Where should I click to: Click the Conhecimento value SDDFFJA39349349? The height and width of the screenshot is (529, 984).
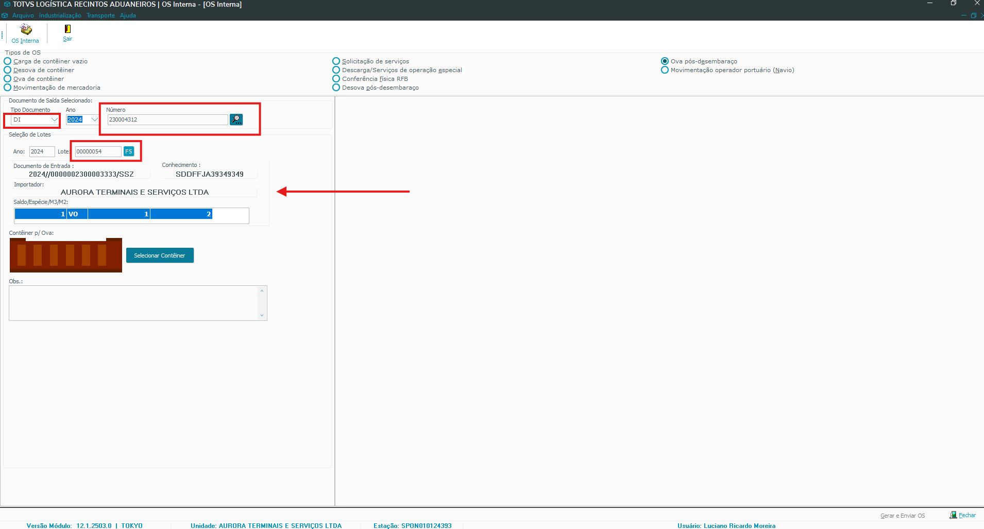210,174
